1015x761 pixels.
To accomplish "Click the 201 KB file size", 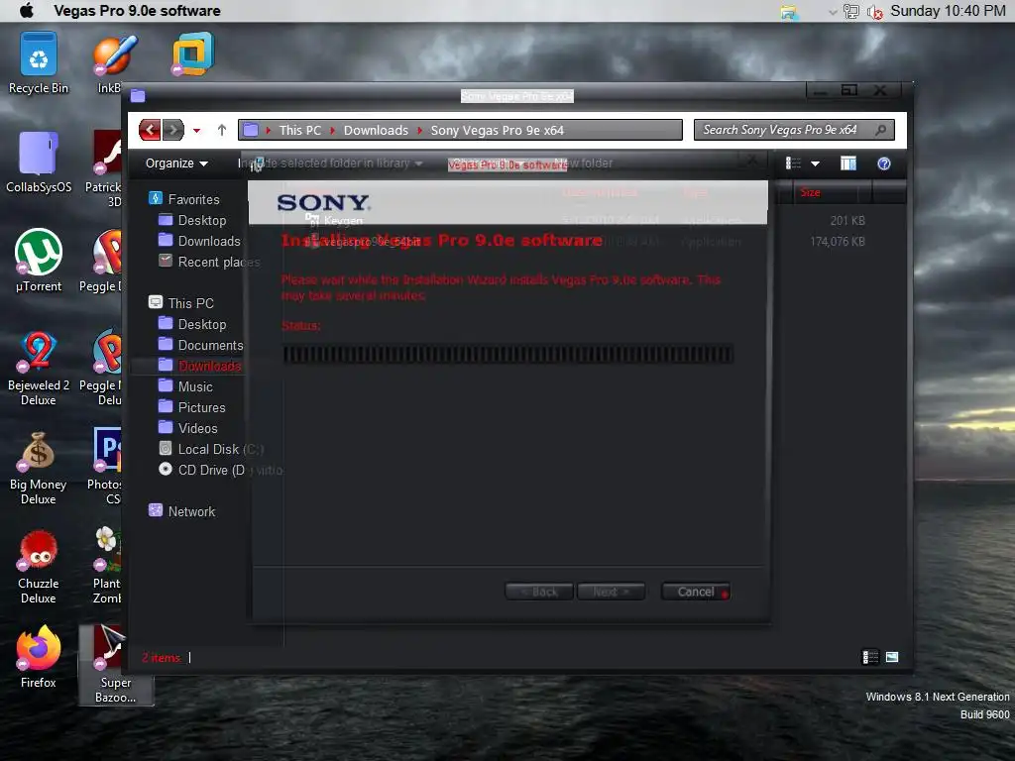I will coord(847,221).
